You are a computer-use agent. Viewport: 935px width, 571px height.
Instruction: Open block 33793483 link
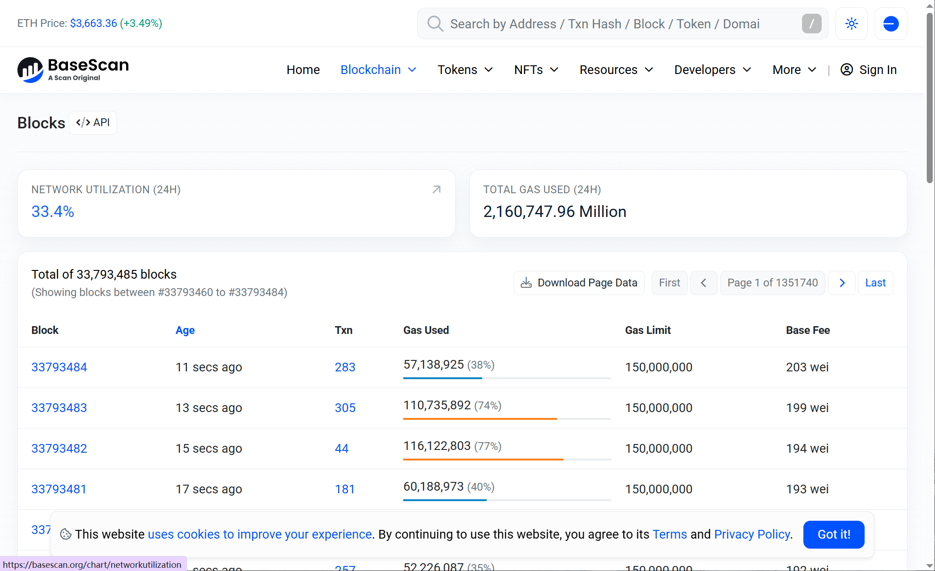(59, 407)
